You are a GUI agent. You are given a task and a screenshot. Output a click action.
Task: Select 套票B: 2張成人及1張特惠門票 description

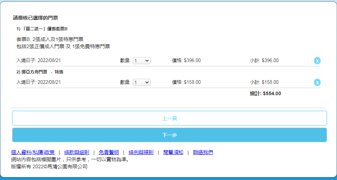(x=50, y=39)
